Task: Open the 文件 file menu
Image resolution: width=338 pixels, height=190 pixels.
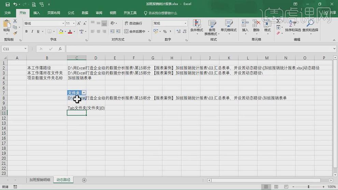Action: pyautogui.click(x=8, y=13)
